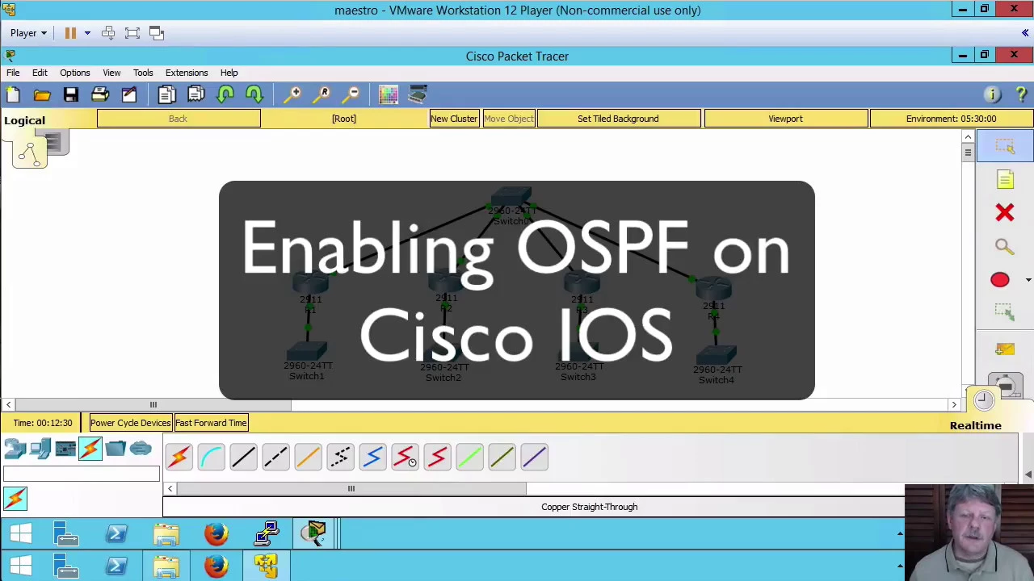
Task: Pick the Console cable connection
Action: pos(211,458)
